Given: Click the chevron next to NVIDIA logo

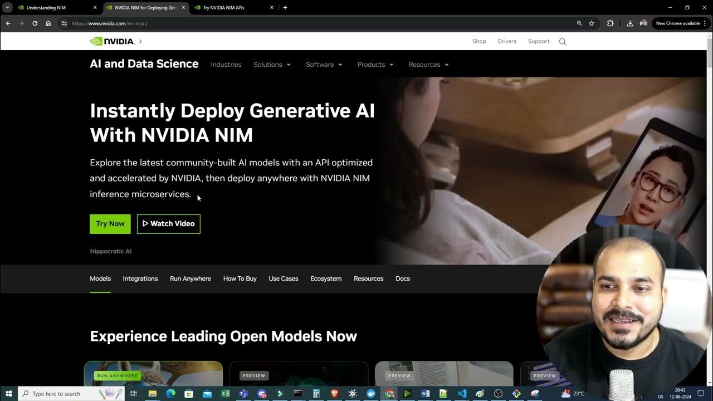Looking at the screenshot, I should point(140,41).
